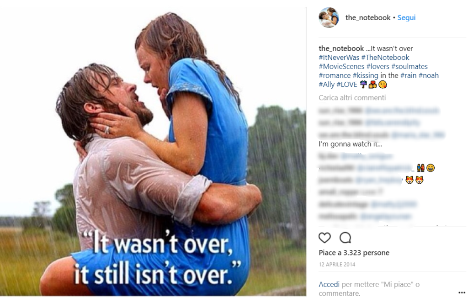Open the_notebook username in the header
Viewport: 468px width, 298px height.
click(x=368, y=18)
